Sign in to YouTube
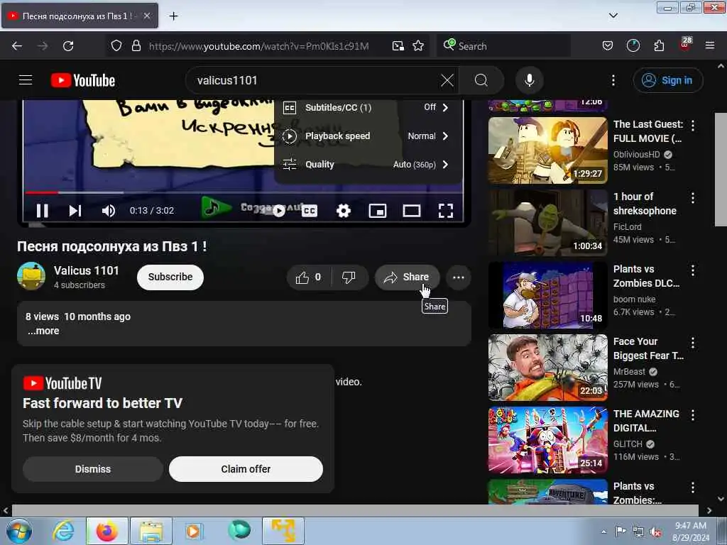 (x=667, y=80)
